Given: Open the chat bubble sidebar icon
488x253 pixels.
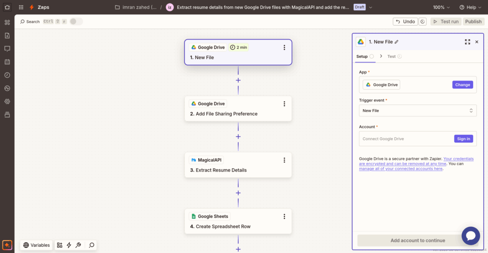Looking at the screenshot, I should [x=7, y=49].
